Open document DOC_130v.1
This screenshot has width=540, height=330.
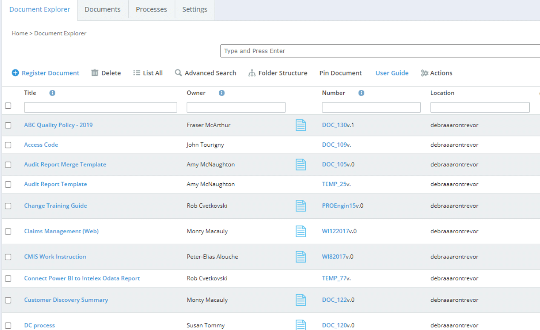click(x=338, y=125)
